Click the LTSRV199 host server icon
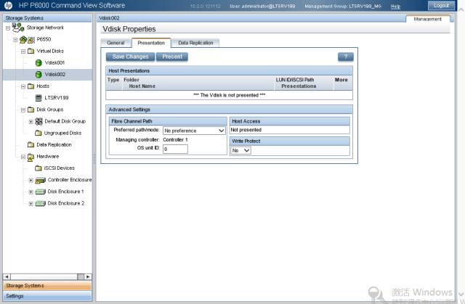 pos(39,98)
